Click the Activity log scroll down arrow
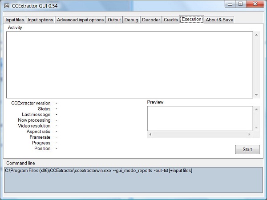Screen dimensions: 267x200 click(x=256, y=94)
